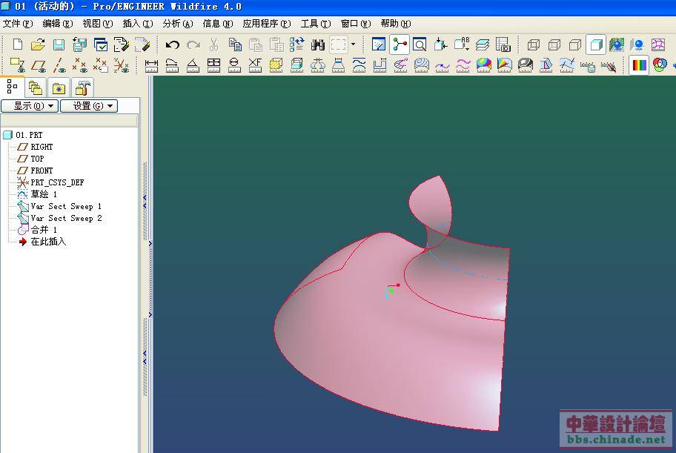Save the model with the floppy disk icon
Image resolution: width=676 pixels, height=453 pixels.
(x=59, y=44)
